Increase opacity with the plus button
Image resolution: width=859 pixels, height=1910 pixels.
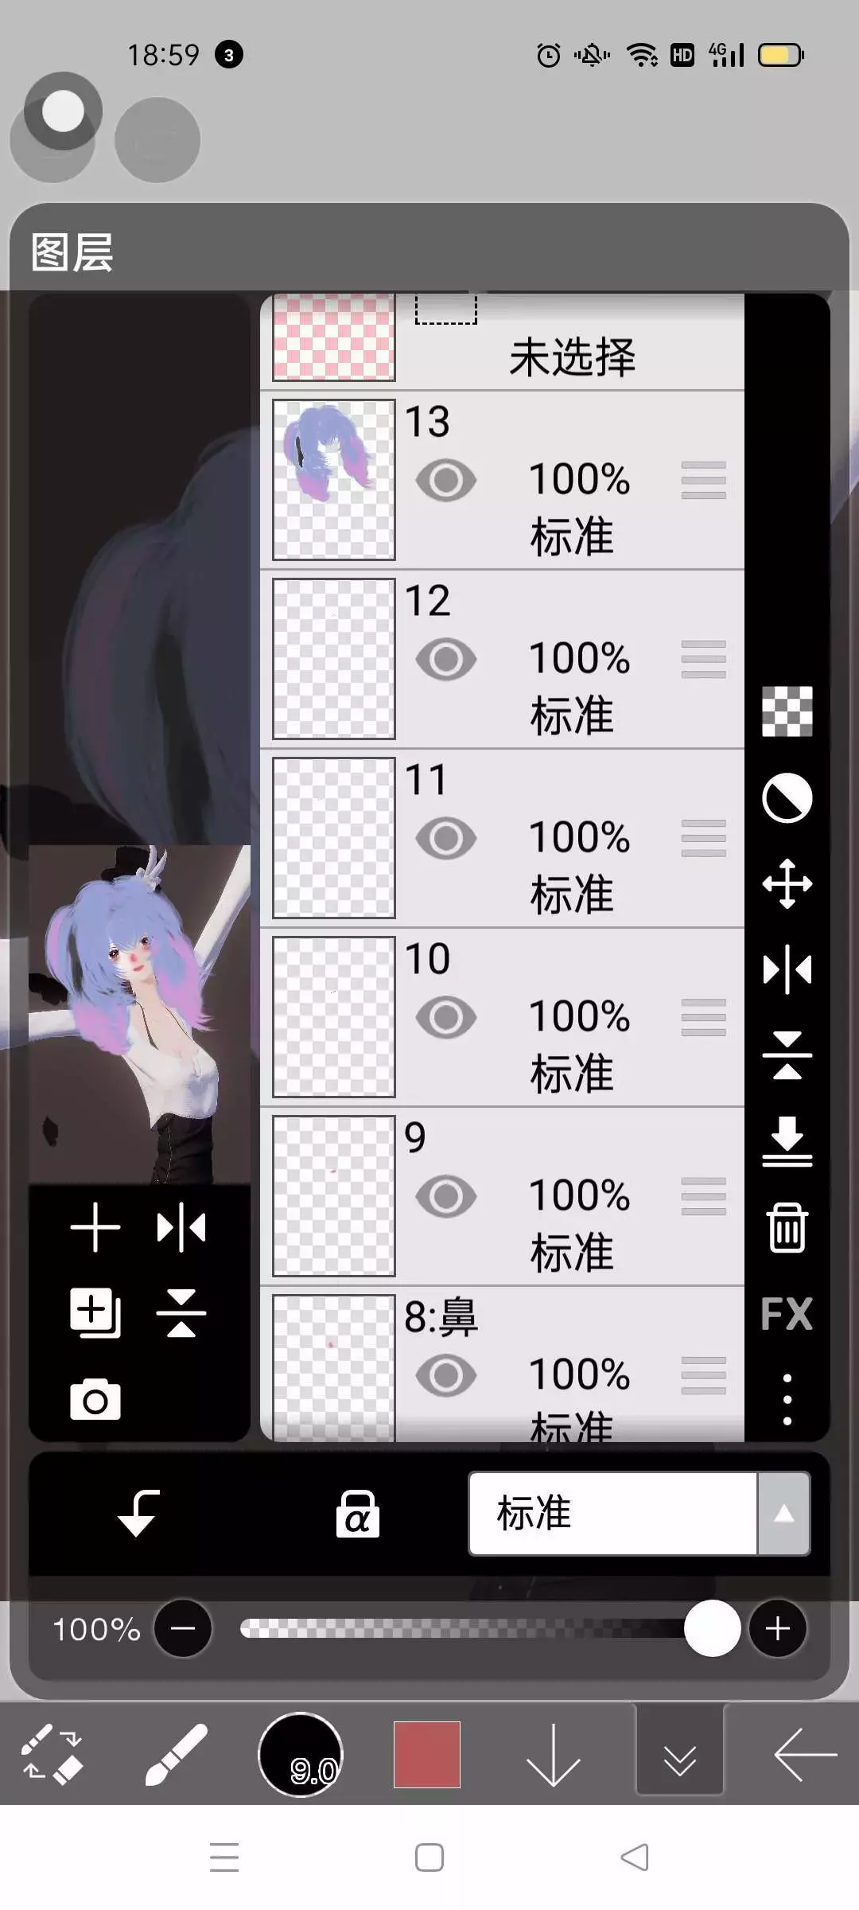(777, 1628)
